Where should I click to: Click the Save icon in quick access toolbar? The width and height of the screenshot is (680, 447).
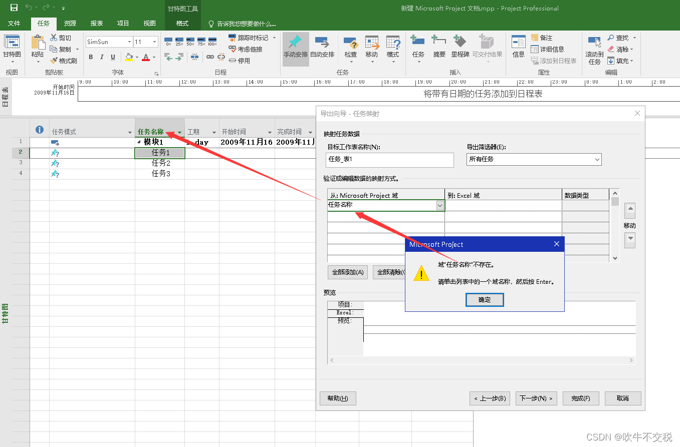point(14,8)
